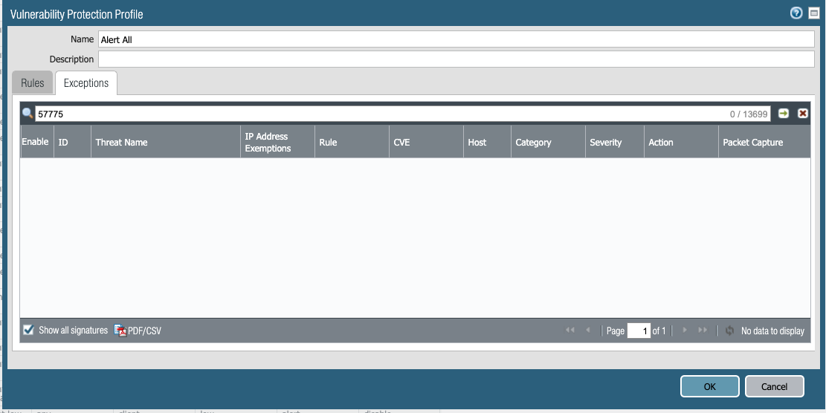
Task: Apply filter with the green arrow icon
Action: 784,113
